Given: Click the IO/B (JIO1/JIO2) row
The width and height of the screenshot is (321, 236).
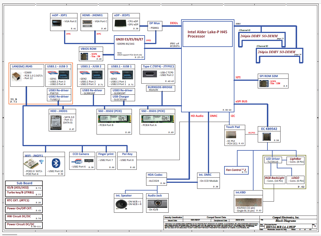Looking at the screenshot, I should click(x=24, y=188).
